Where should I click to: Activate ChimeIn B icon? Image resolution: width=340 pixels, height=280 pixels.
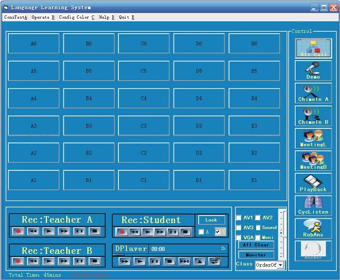(x=313, y=116)
